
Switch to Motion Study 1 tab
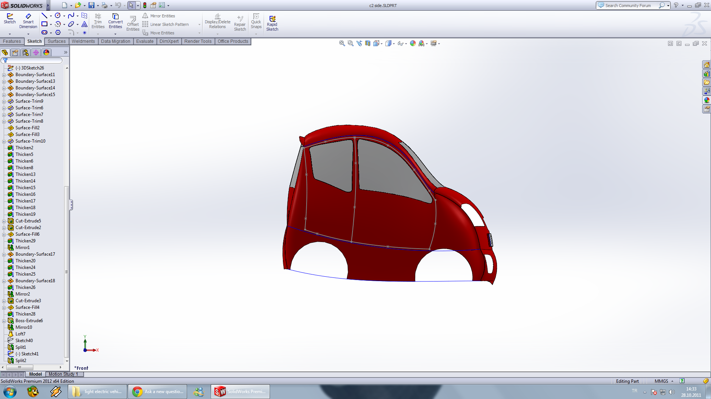pyautogui.click(x=63, y=374)
